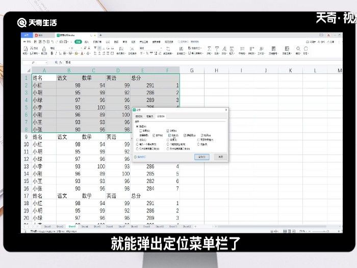Screen dimensions: 357x268
Task: Open the number format dropdown
Action: click(x=161, y=48)
